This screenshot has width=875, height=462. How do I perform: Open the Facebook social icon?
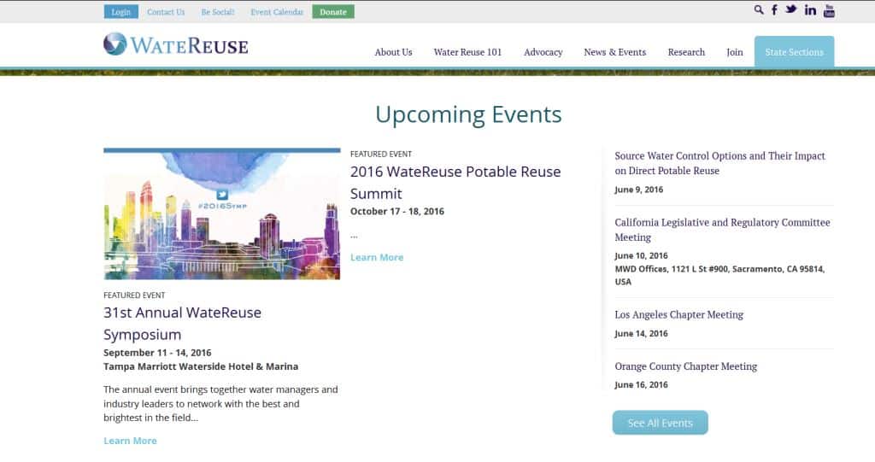coord(775,10)
